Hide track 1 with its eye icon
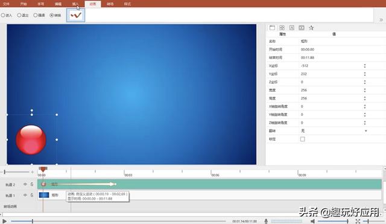Viewport: 386px width, 224px height. [x=25, y=195]
